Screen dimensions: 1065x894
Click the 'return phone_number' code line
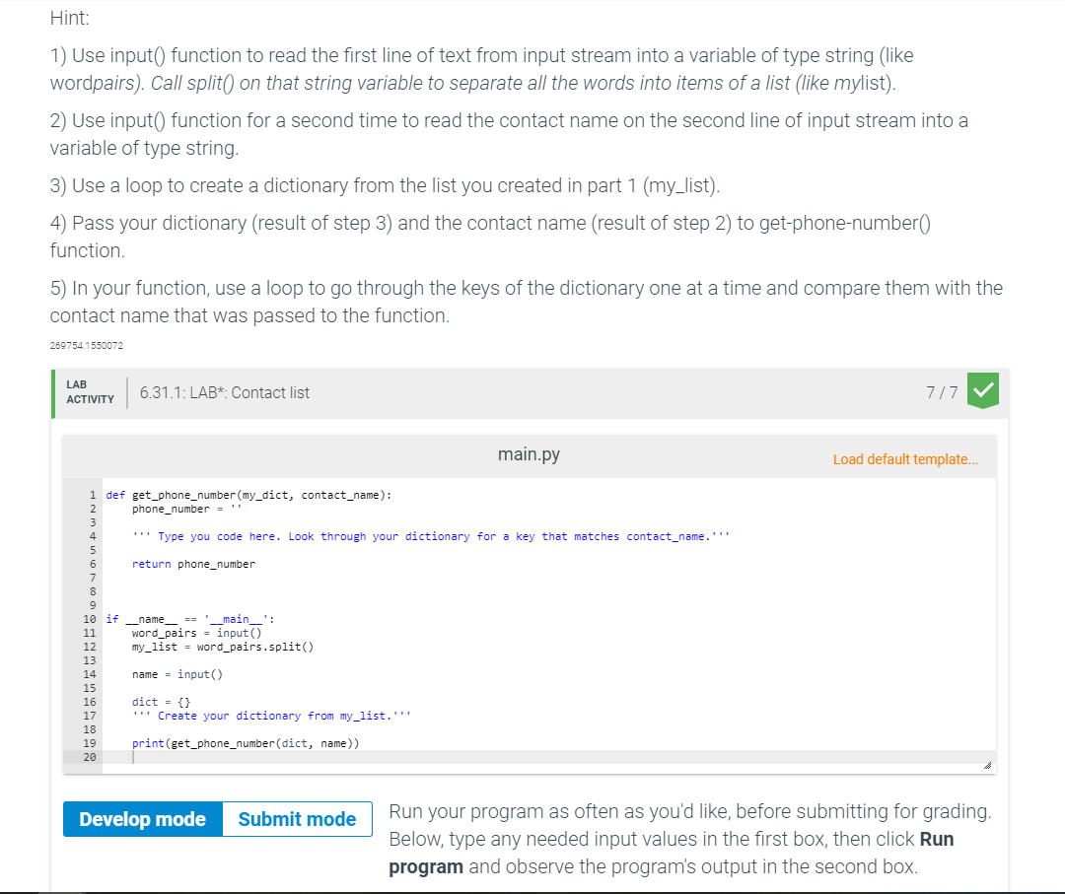click(x=193, y=564)
